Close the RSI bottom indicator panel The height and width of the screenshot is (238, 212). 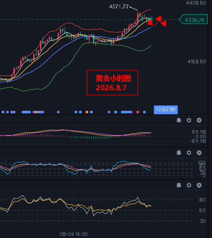199,185
